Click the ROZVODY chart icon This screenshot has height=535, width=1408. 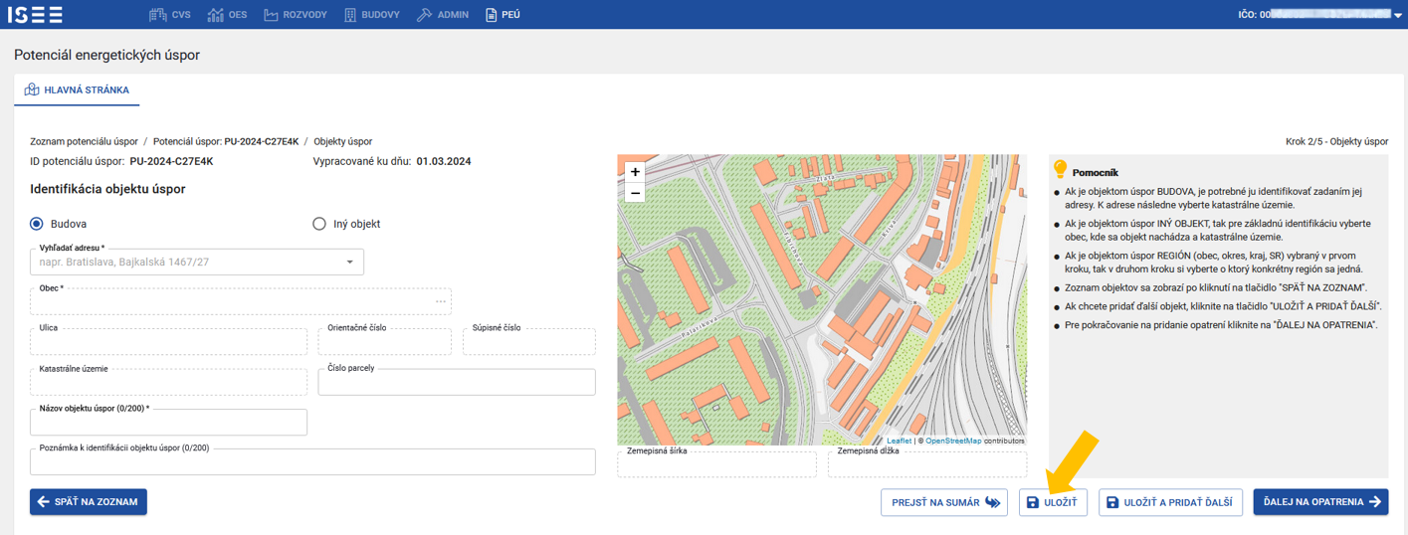click(x=271, y=15)
